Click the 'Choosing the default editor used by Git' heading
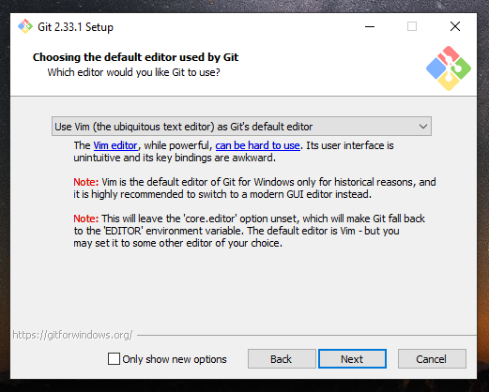This screenshot has width=489, height=392. coord(135,57)
